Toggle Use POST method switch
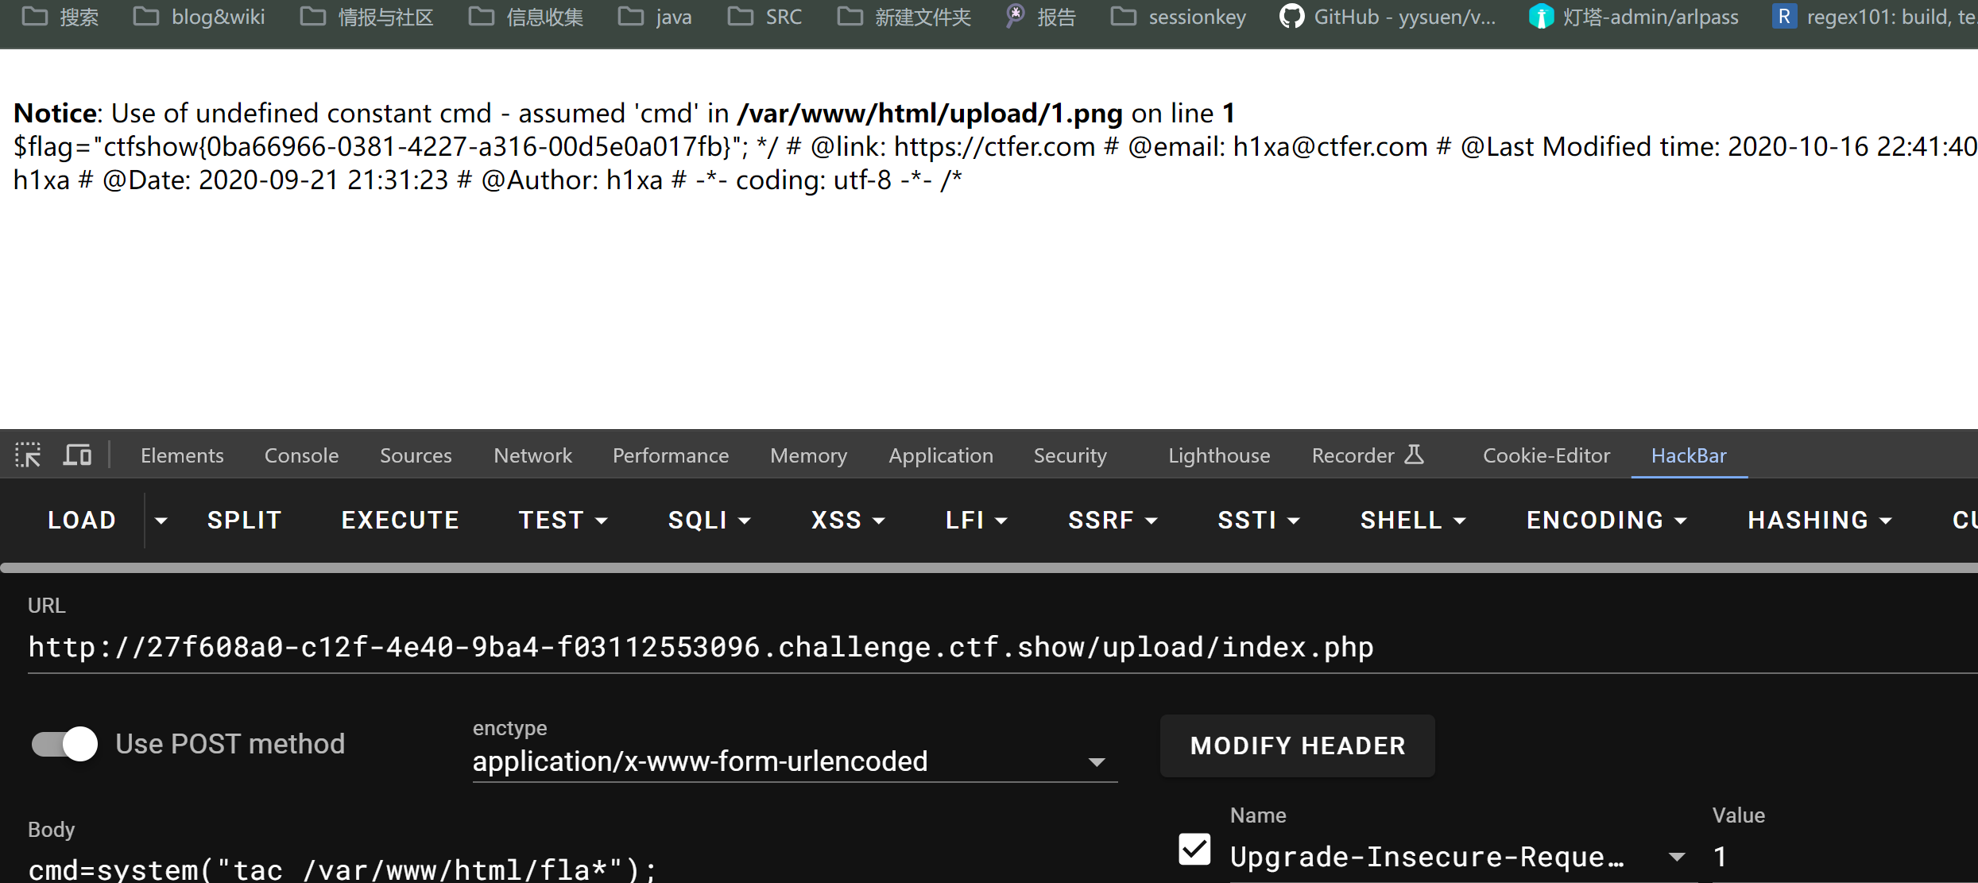Viewport: 1978px width, 883px height. [x=64, y=744]
